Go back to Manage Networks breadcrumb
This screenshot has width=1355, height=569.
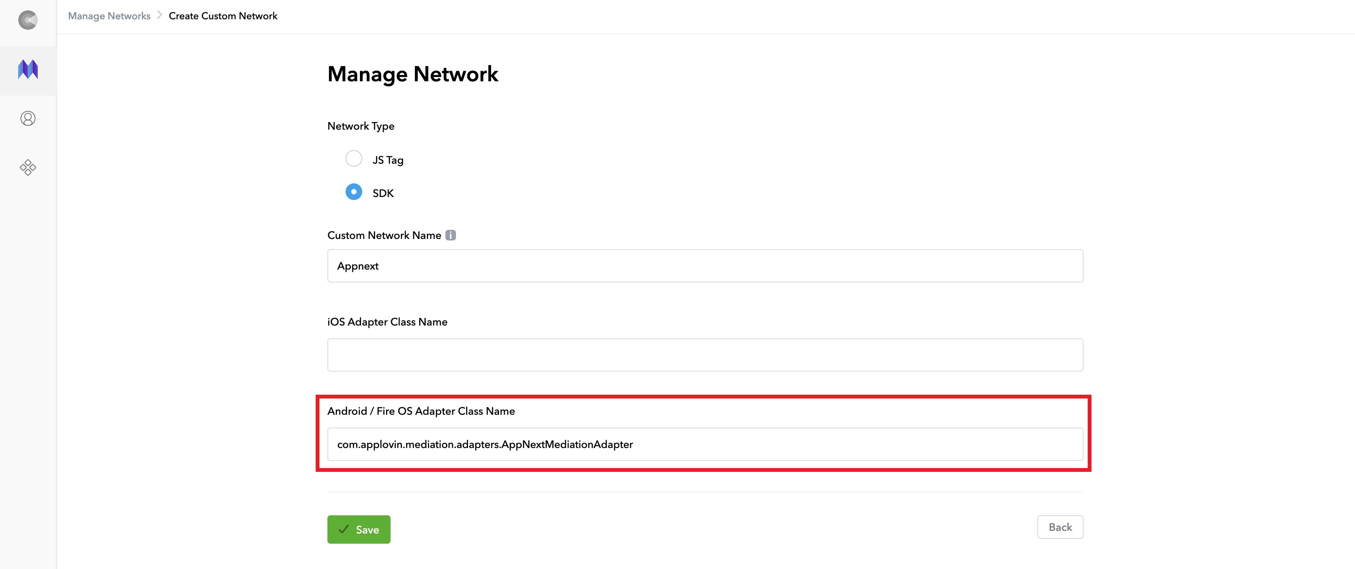(109, 16)
